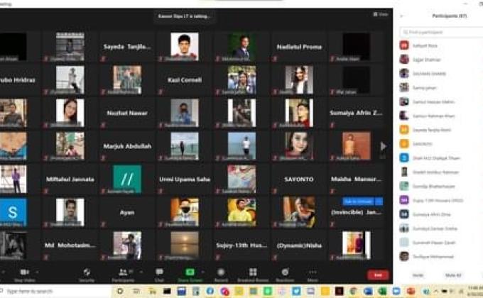Toggle Stop Video camera button

(x=23, y=272)
